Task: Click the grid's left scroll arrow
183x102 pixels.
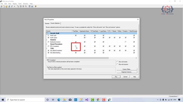Action: tap(47, 58)
